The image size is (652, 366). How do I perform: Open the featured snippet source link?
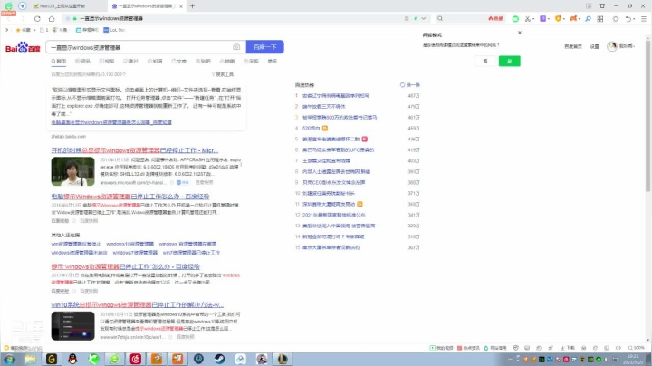(x=111, y=122)
